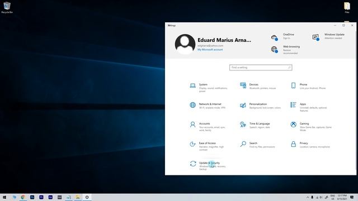Screen dimensions: 358x201
Task: Open Premiere Pro from the taskbar
Action: point(41,197)
